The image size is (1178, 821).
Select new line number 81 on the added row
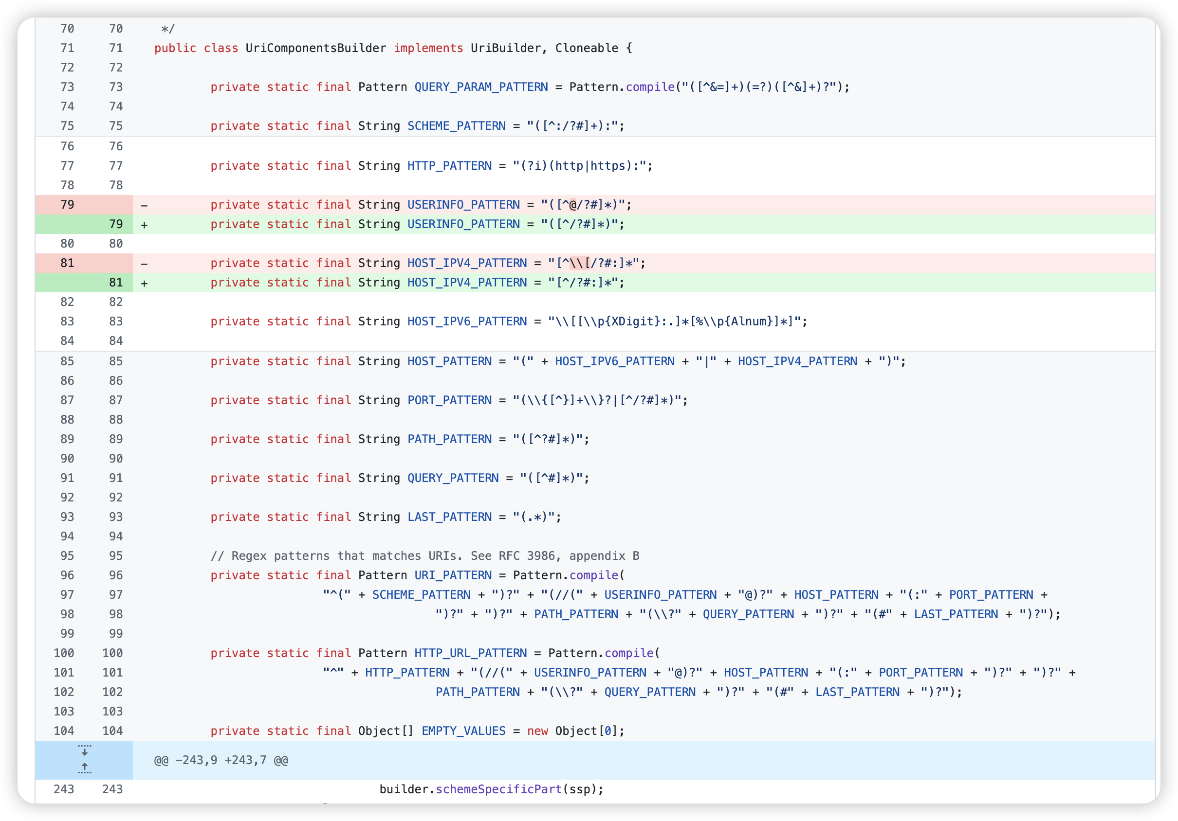(x=116, y=283)
